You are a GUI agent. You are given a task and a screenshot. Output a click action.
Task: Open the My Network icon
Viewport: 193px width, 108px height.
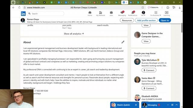coord(100,13)
